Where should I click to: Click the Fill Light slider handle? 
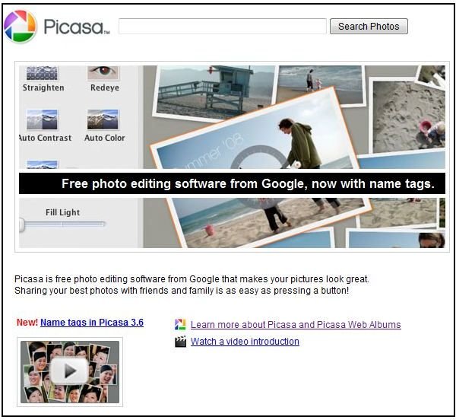[22, 224]
